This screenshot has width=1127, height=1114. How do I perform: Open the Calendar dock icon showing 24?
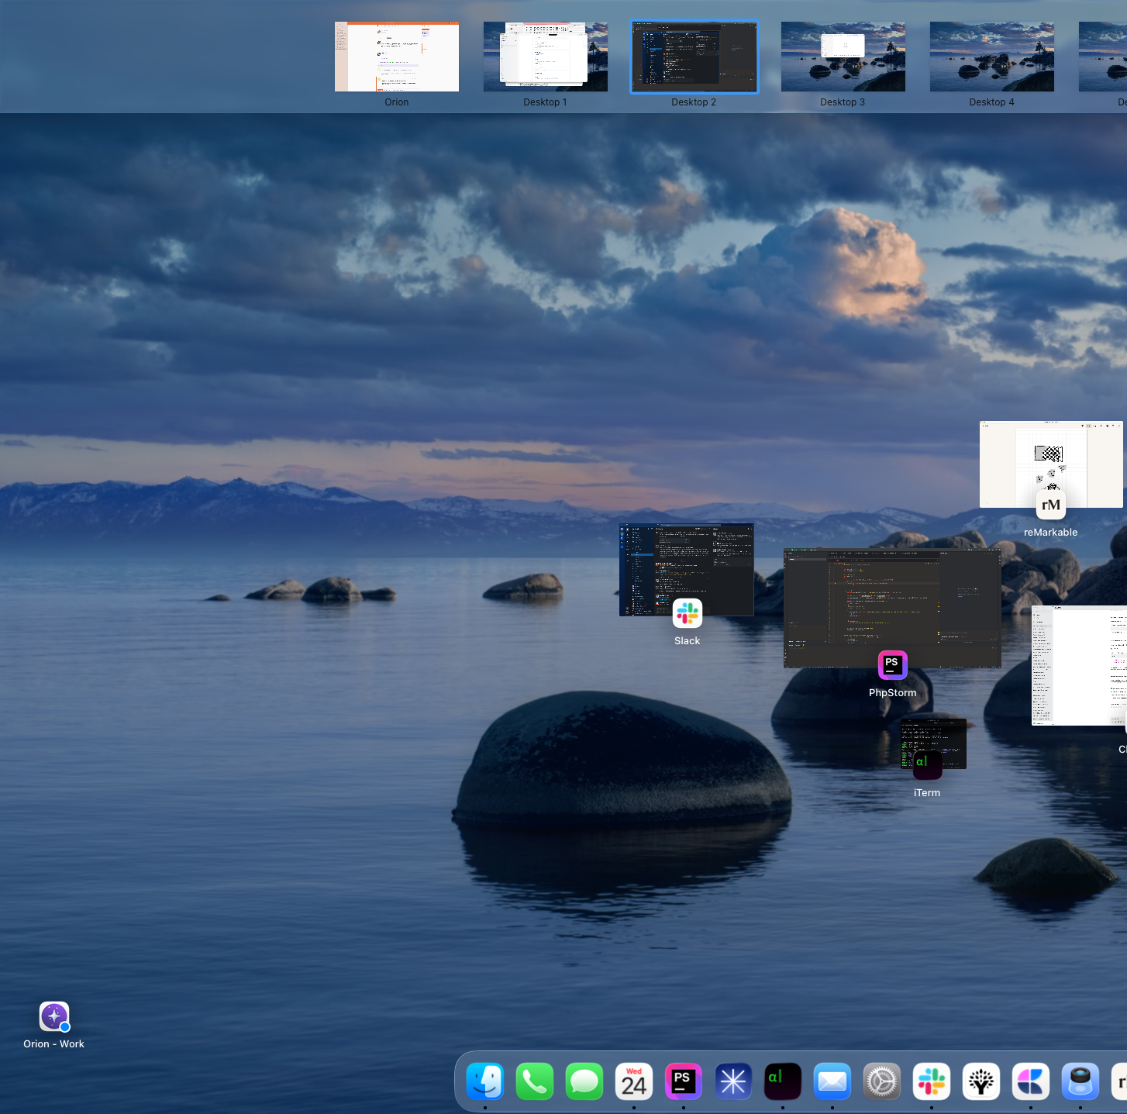click(x=634, y=1081)
